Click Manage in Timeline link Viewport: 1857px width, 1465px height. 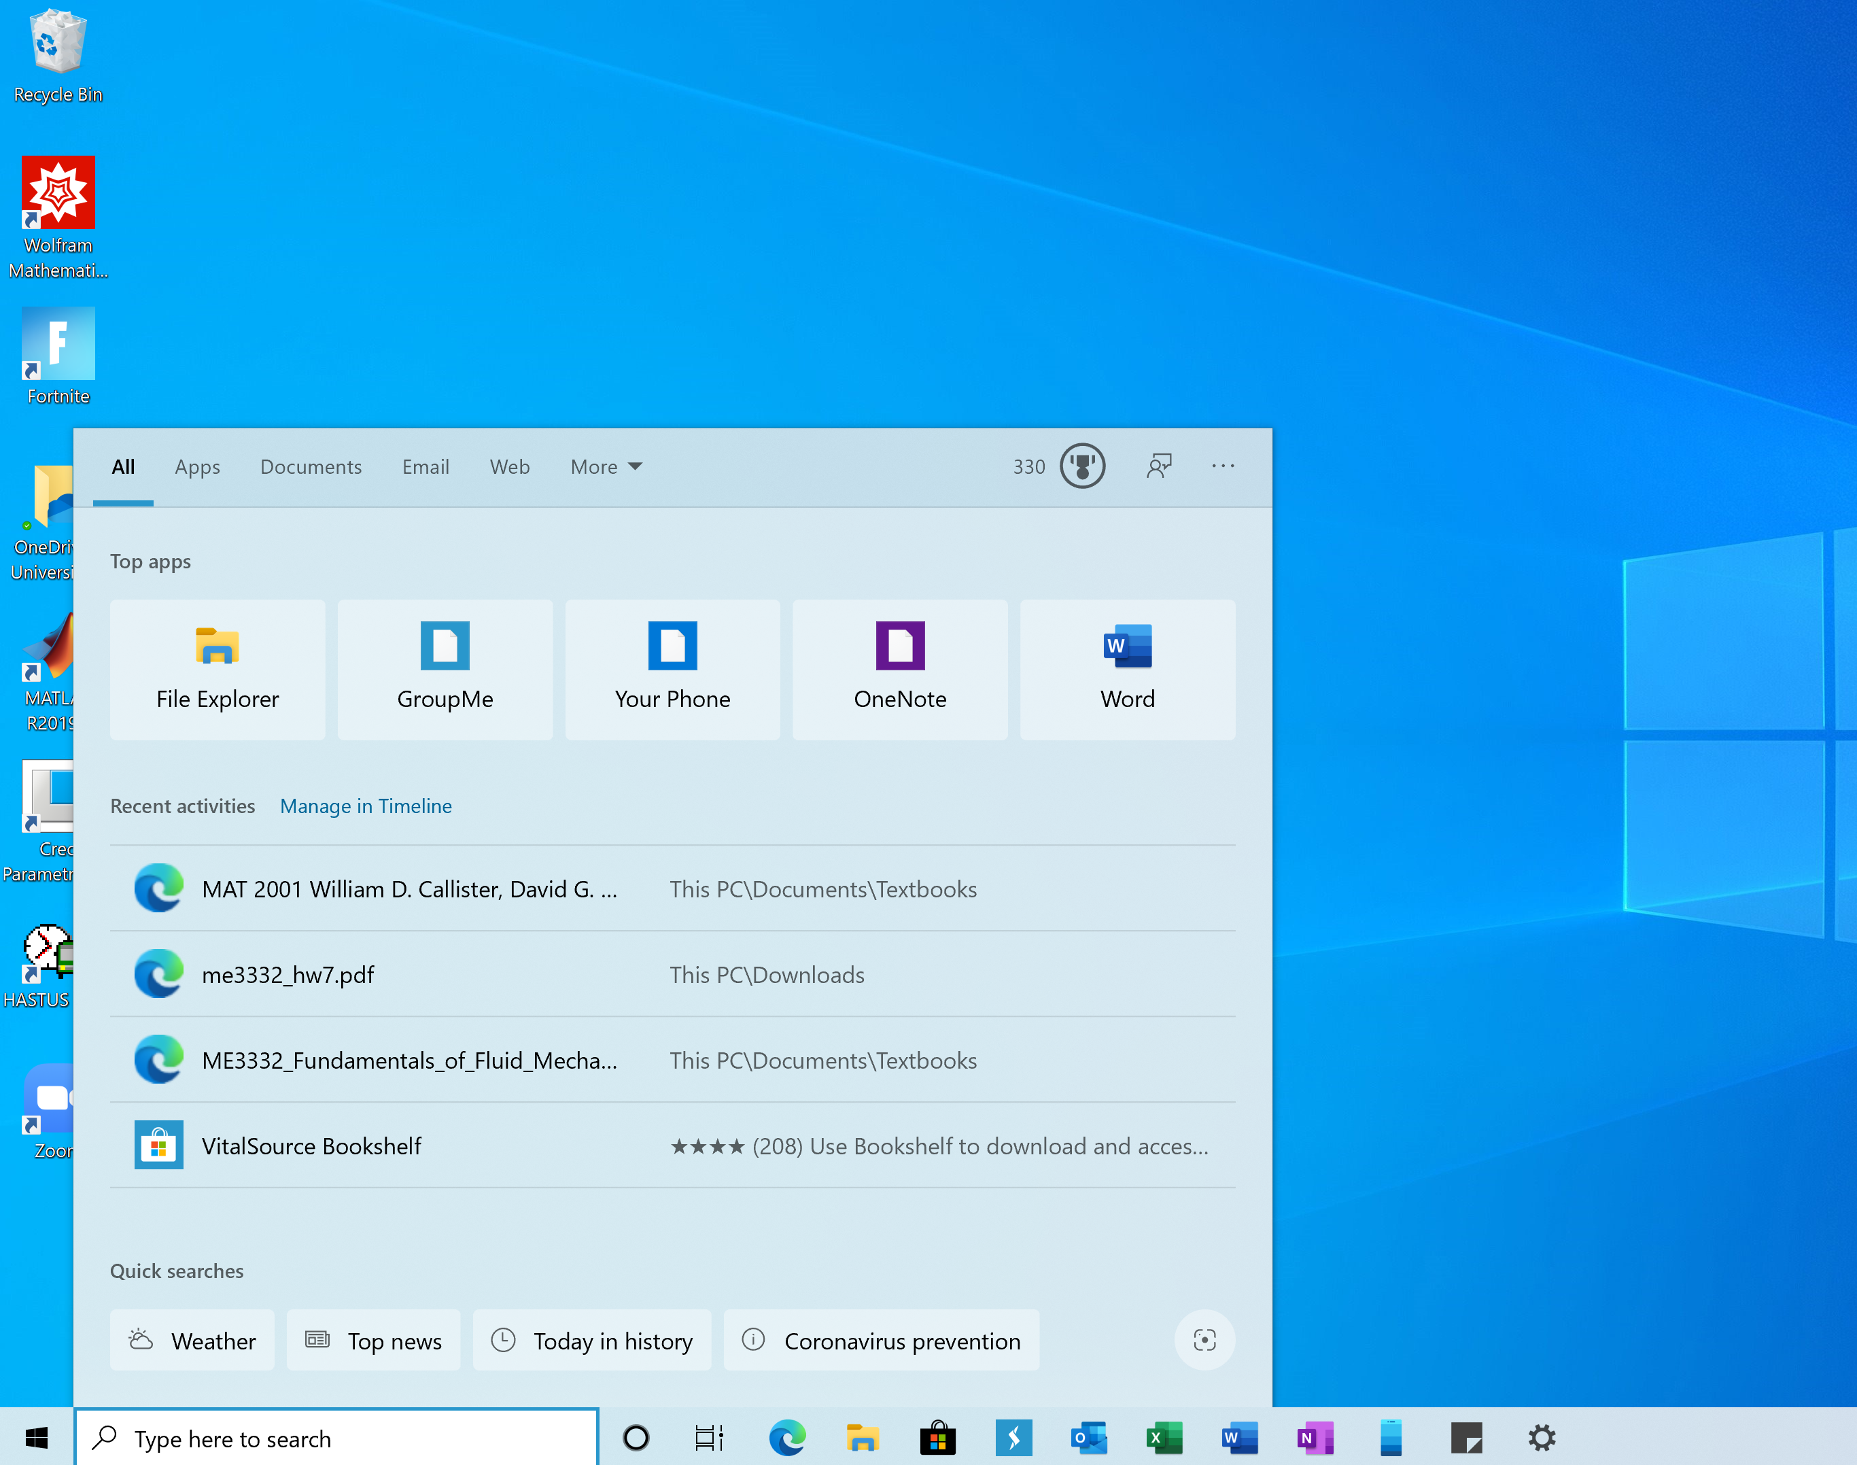pyautogui.click(x=366, y=806)
